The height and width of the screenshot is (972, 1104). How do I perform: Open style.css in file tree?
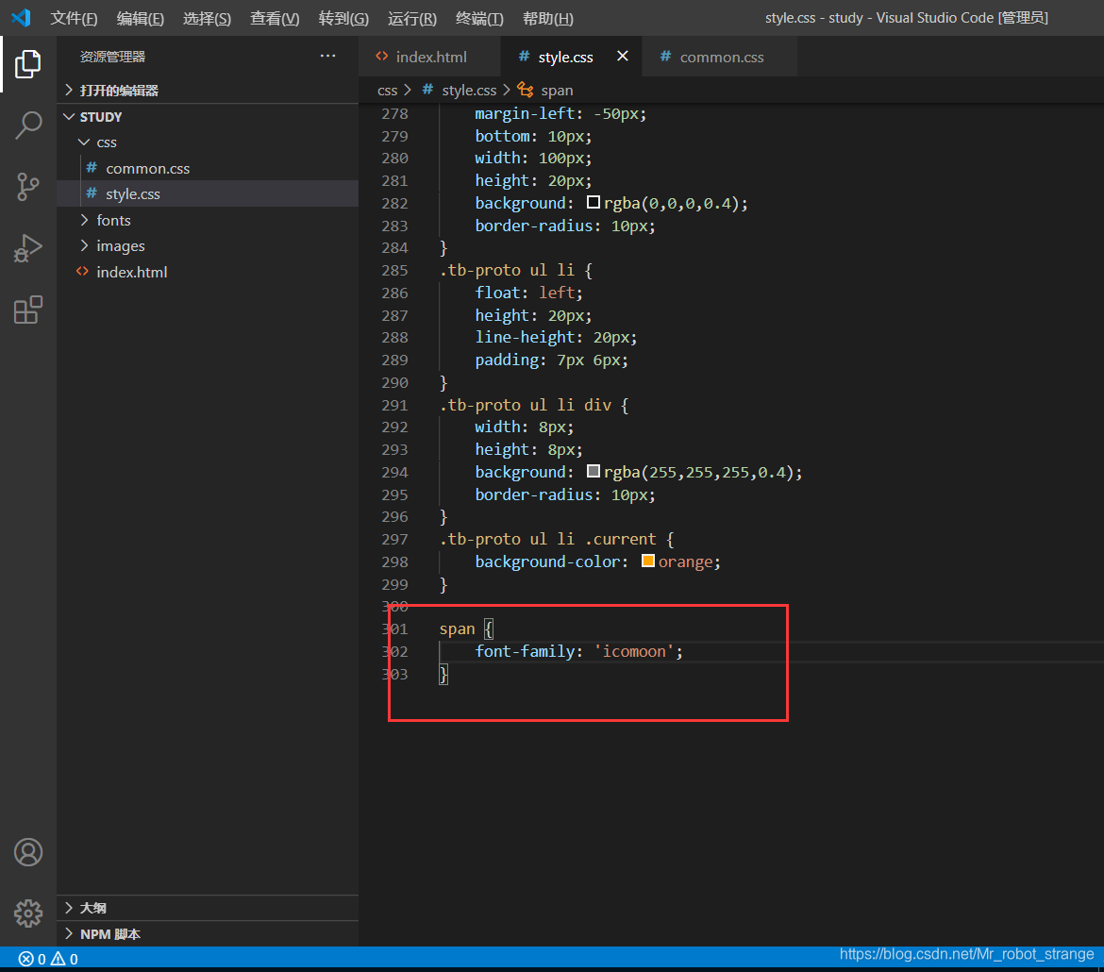(x=208, y=193)
